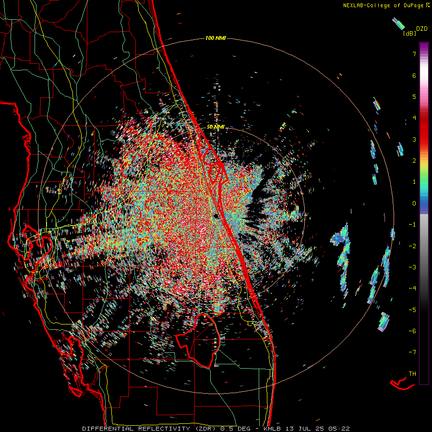The height and width of the screenshot is (432, 432).
Task: Click the 4 value on the color scale
Action: pos(414,118)
